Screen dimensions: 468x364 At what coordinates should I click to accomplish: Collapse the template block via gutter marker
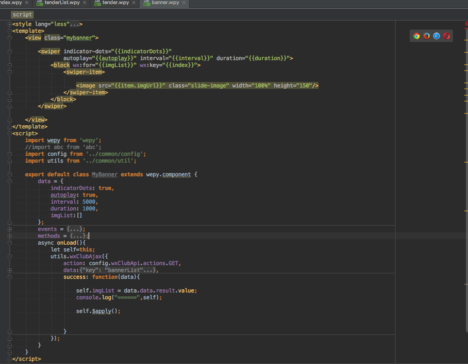pos(10,31)
